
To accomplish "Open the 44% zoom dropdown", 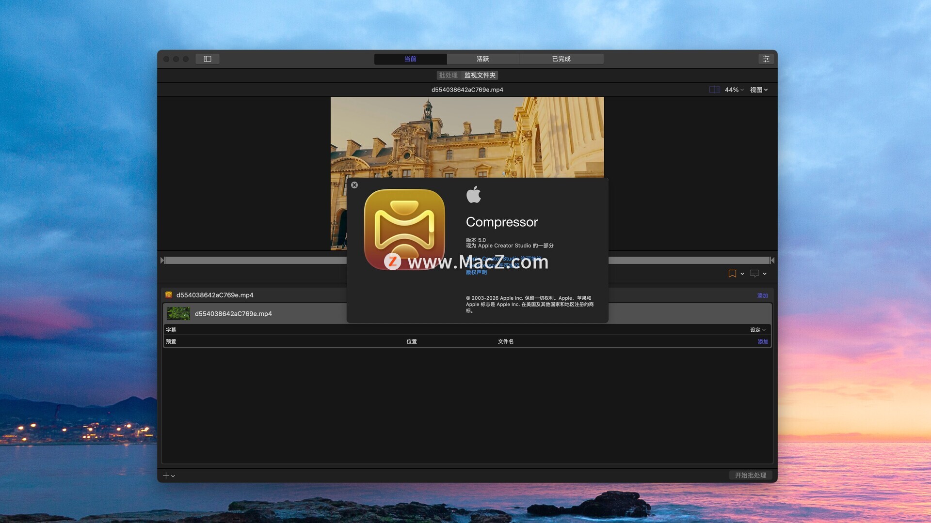I will click(x=734, y=90).
